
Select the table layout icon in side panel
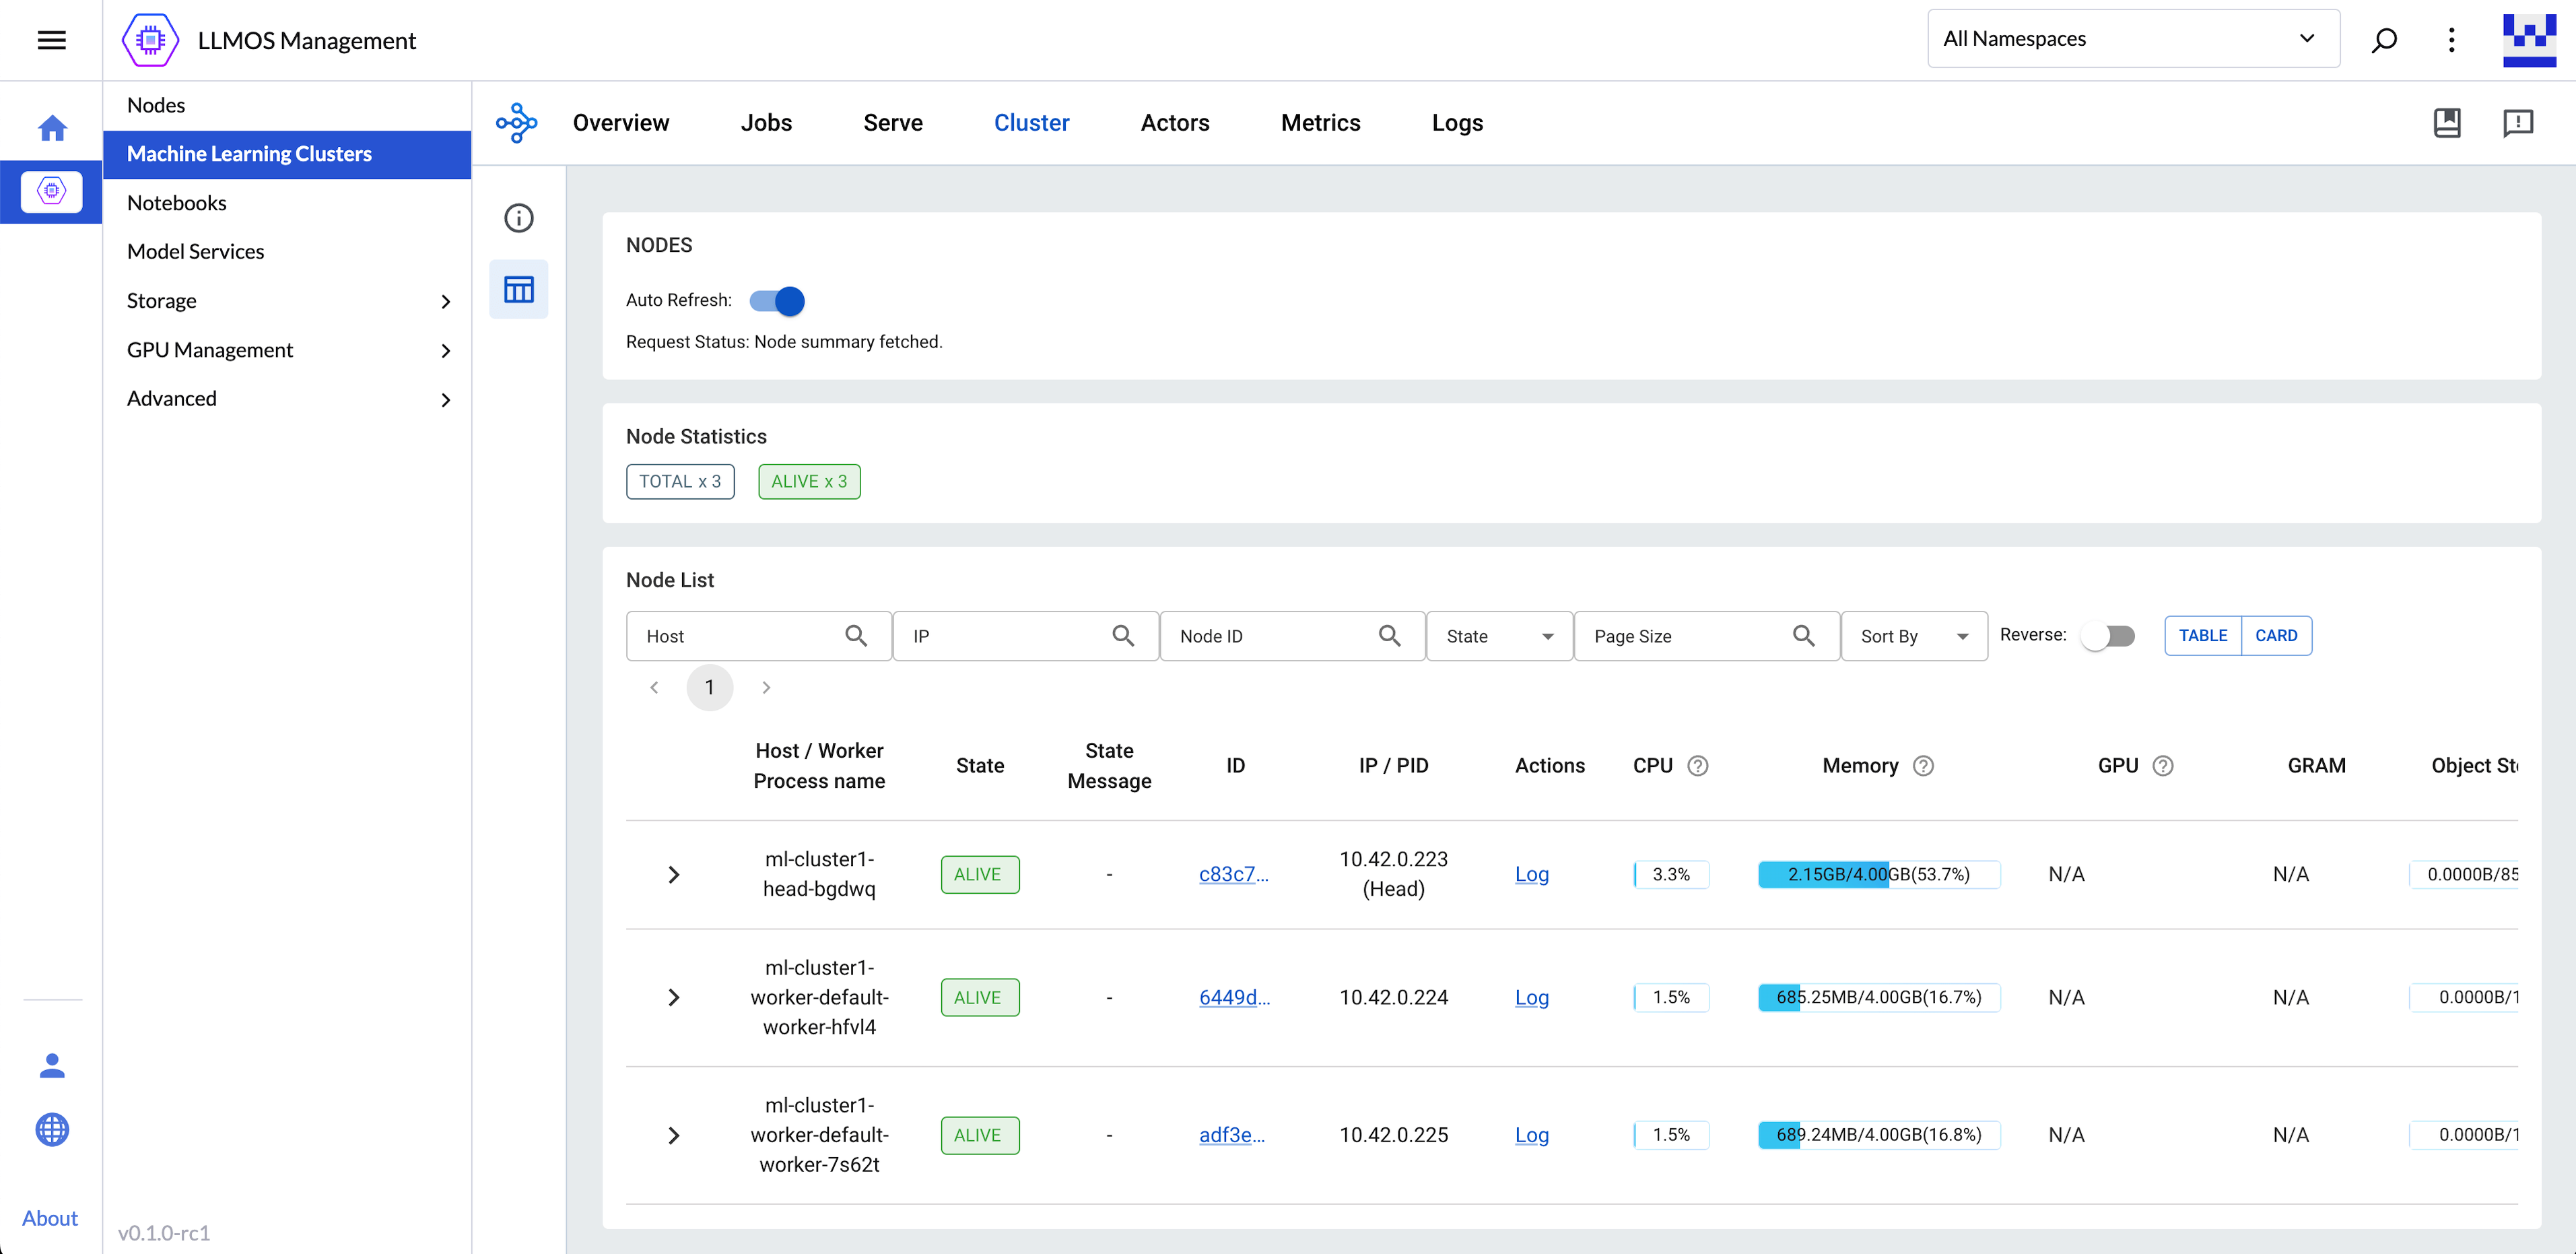tap(518, 290)
